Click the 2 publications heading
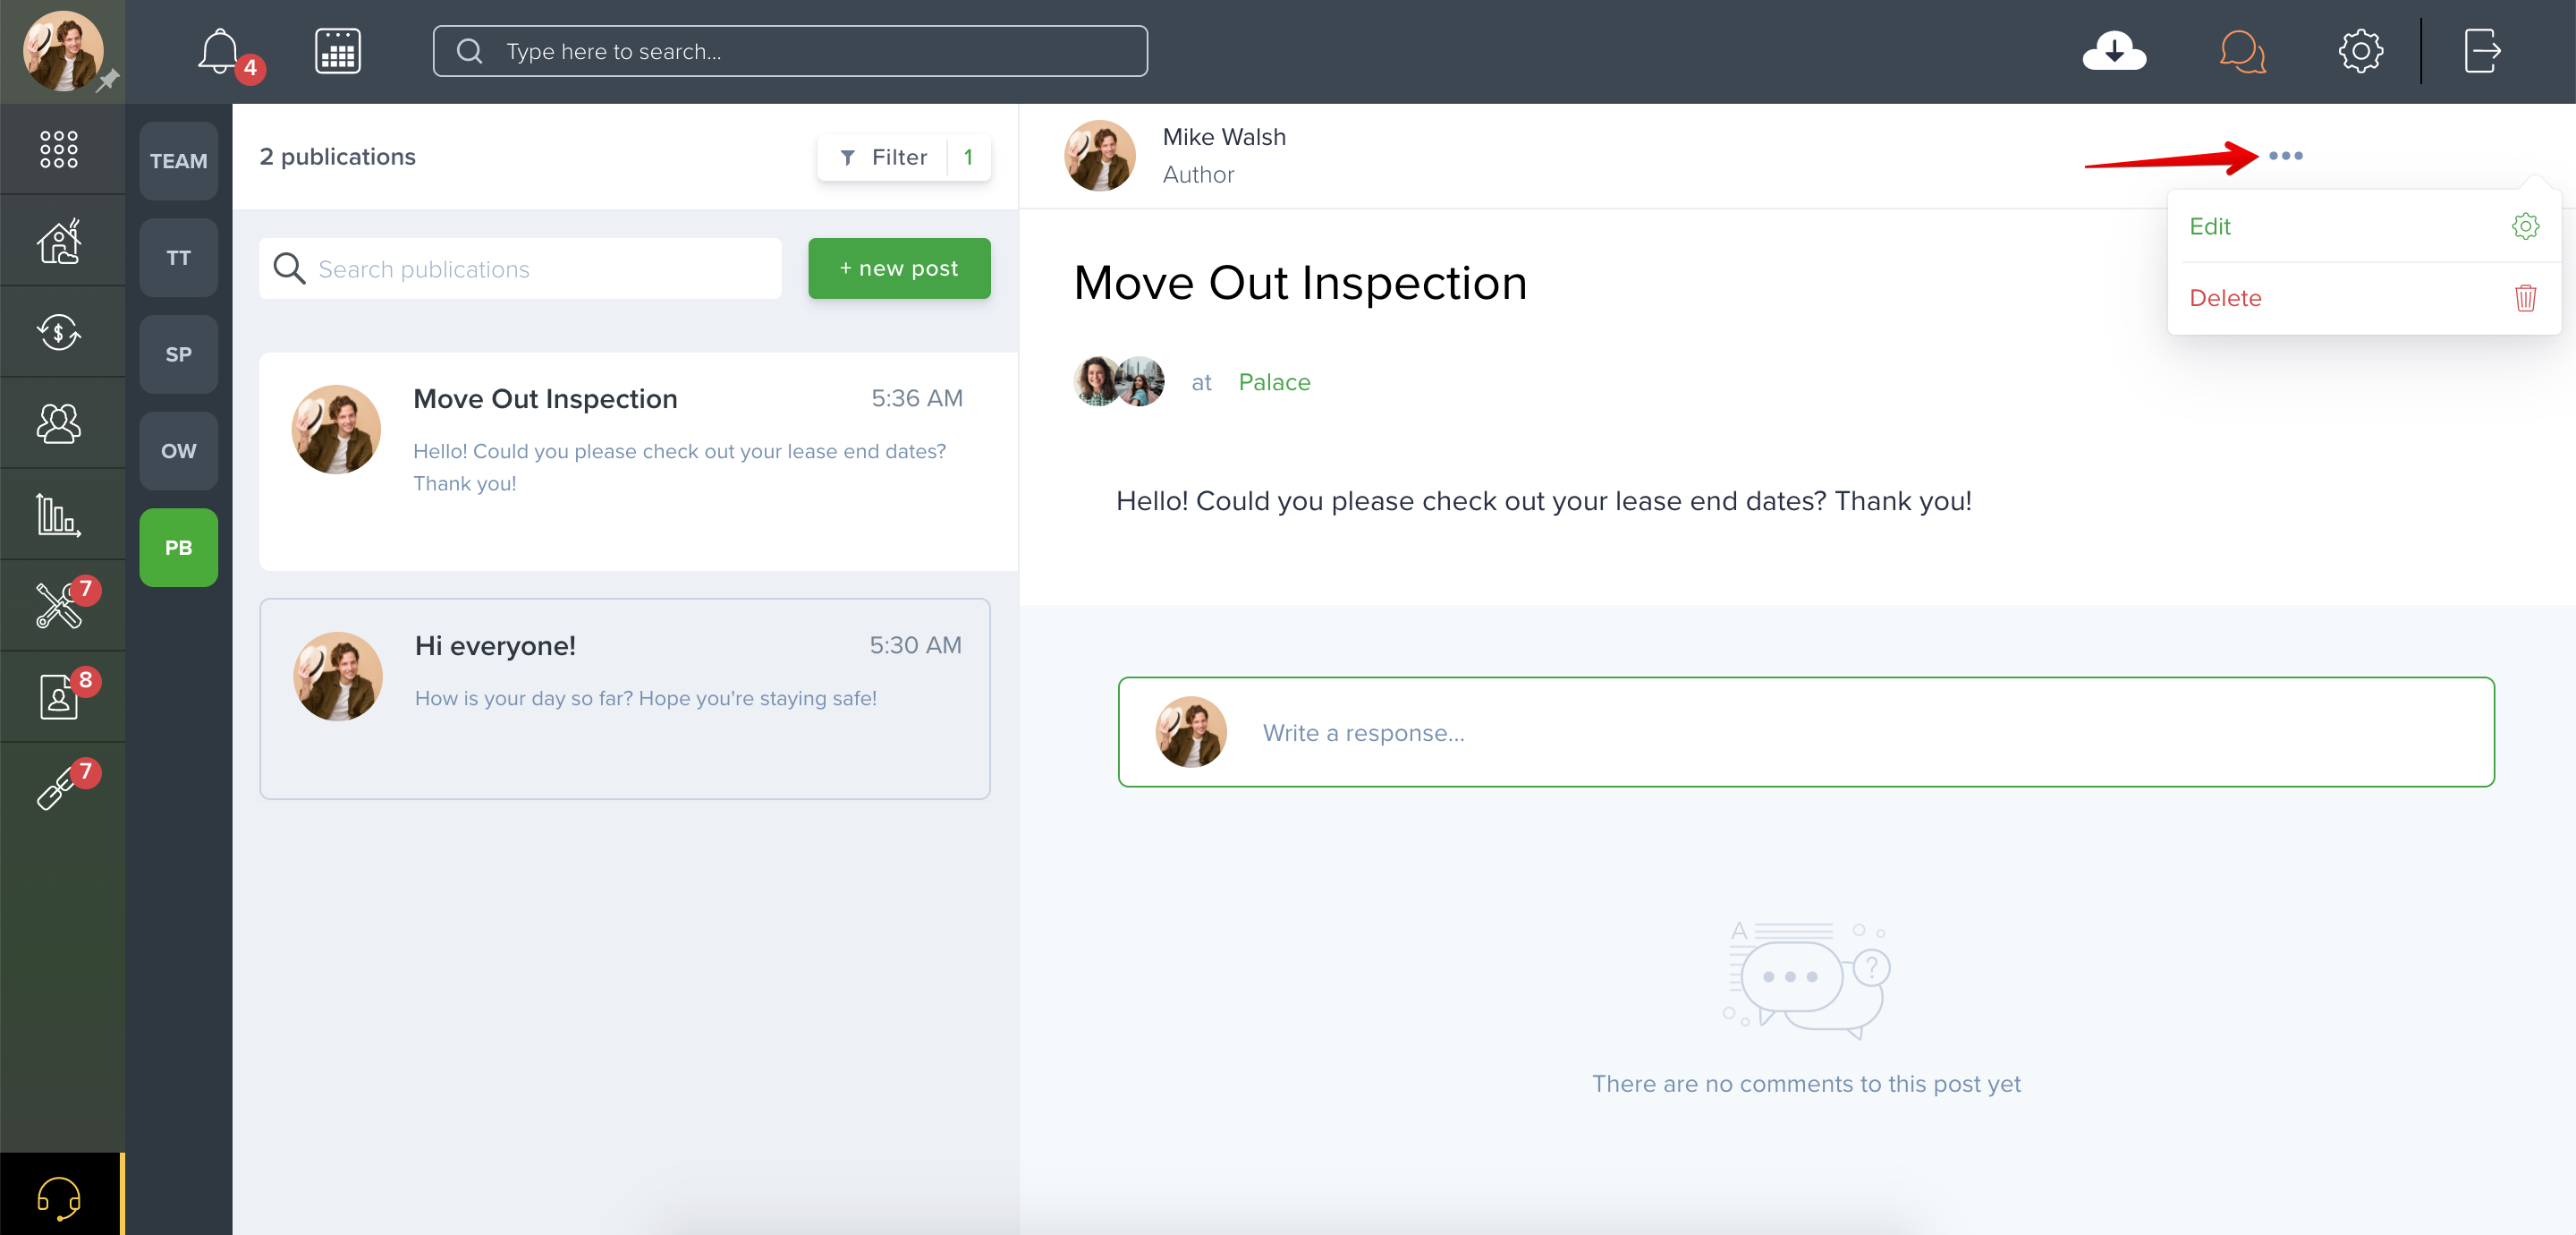Viewport: 2576px width, 1235px height. (337, 158)
